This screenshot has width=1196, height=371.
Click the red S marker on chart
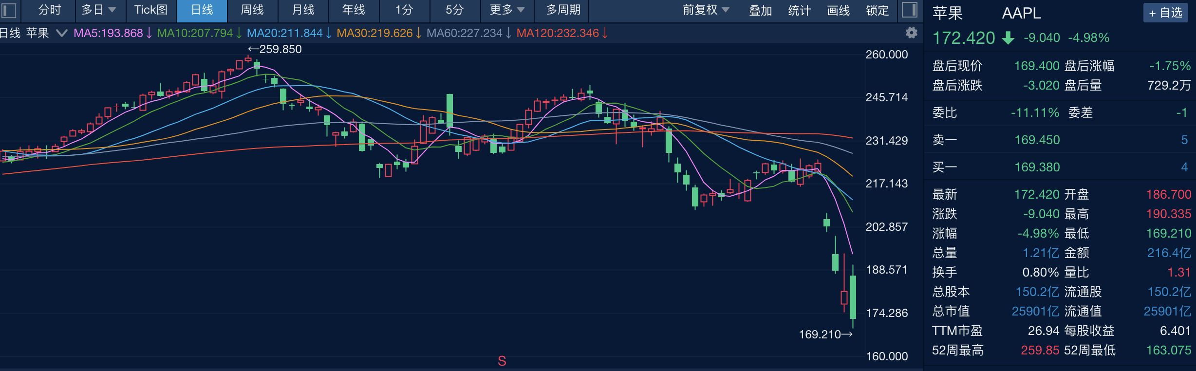point(502,361)
